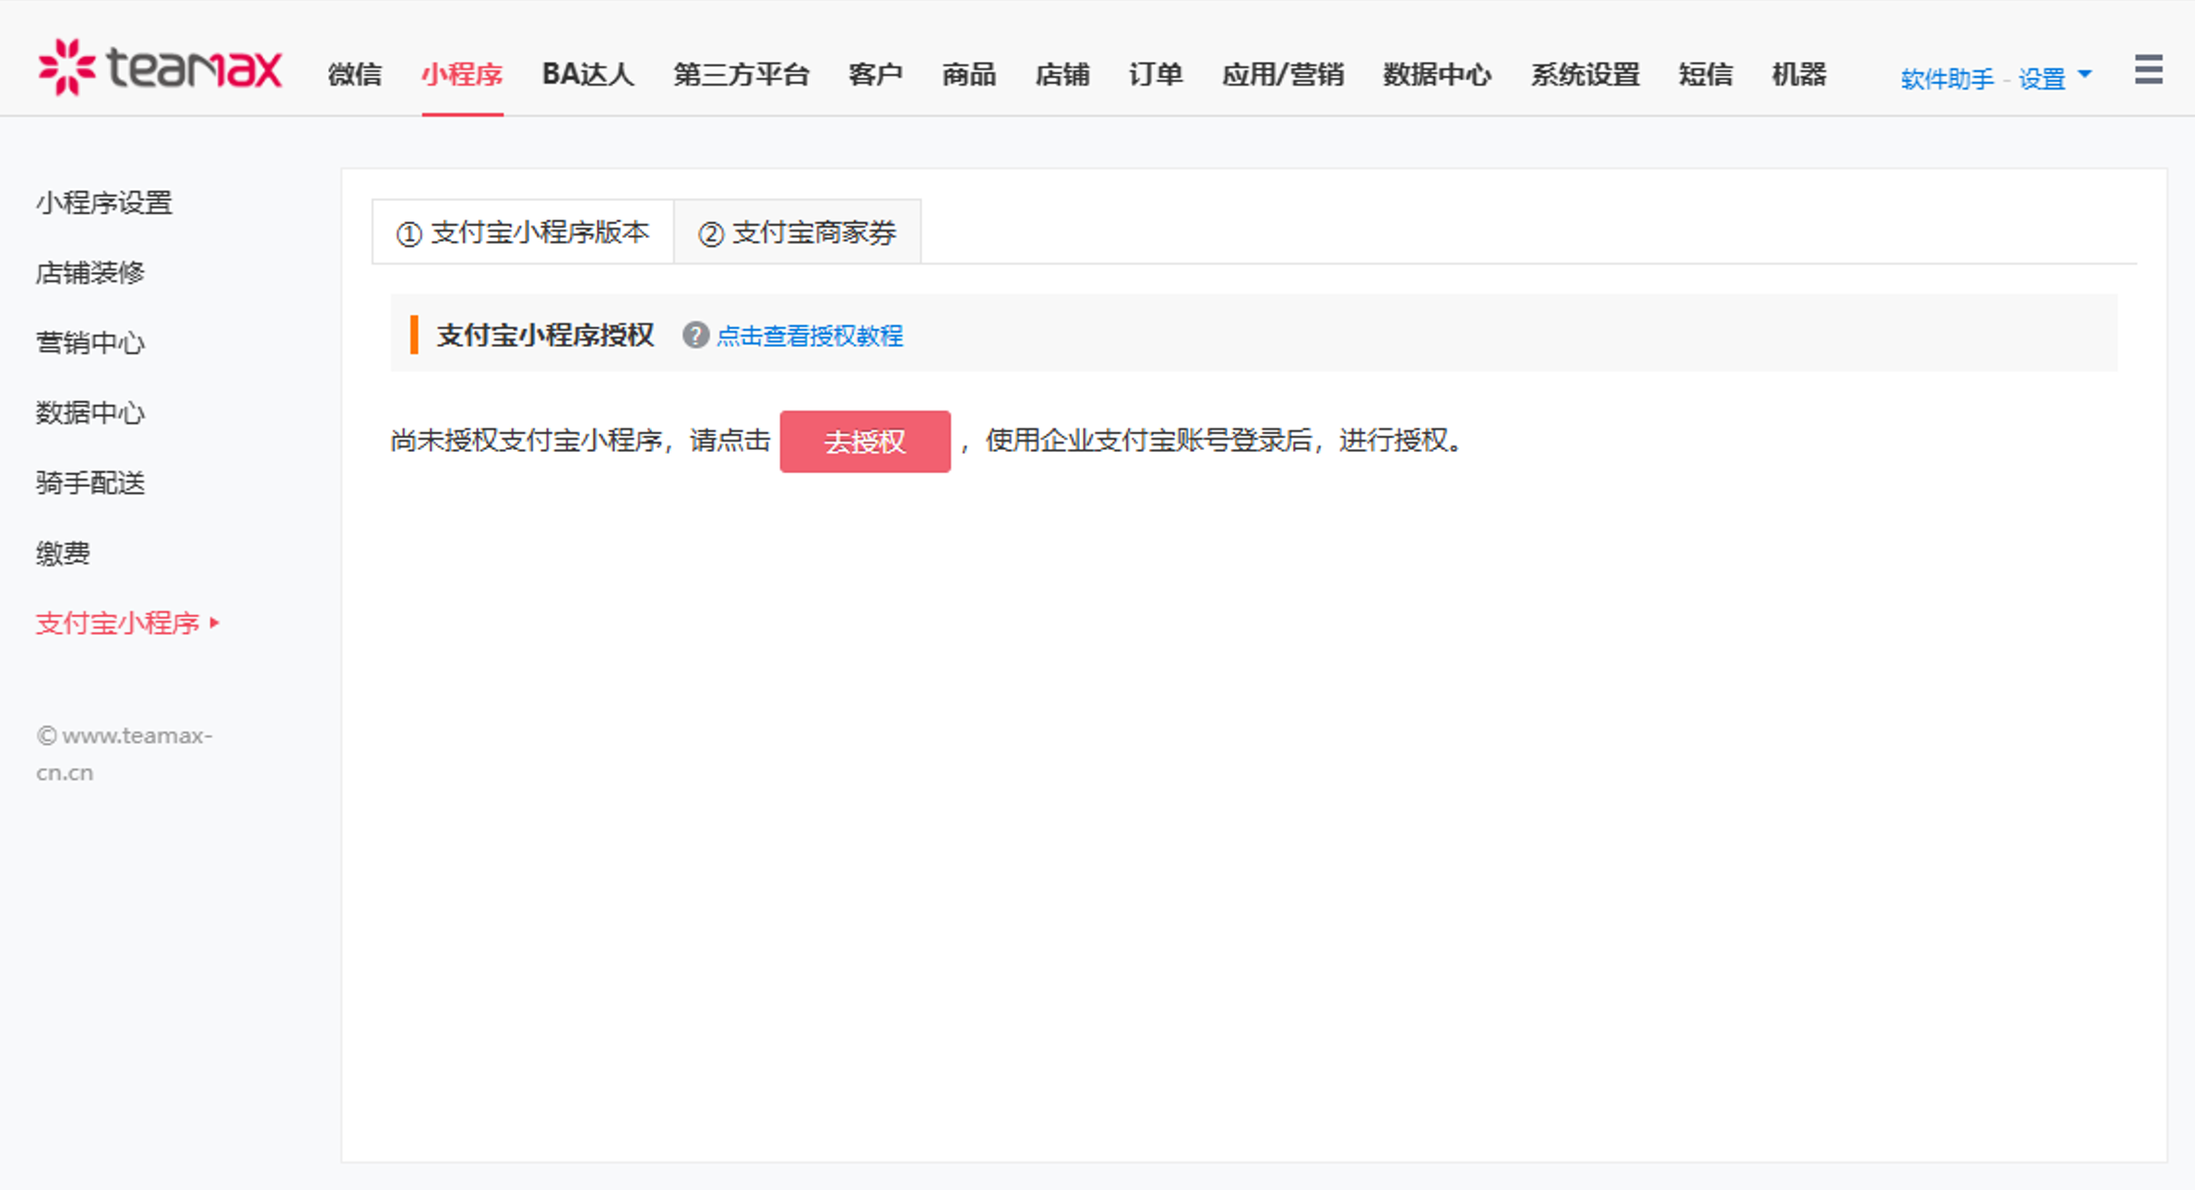Viewport: 2195px width, 1190px height.
Task: Open the hamburger menu icon
Action: coord(2148,69)
